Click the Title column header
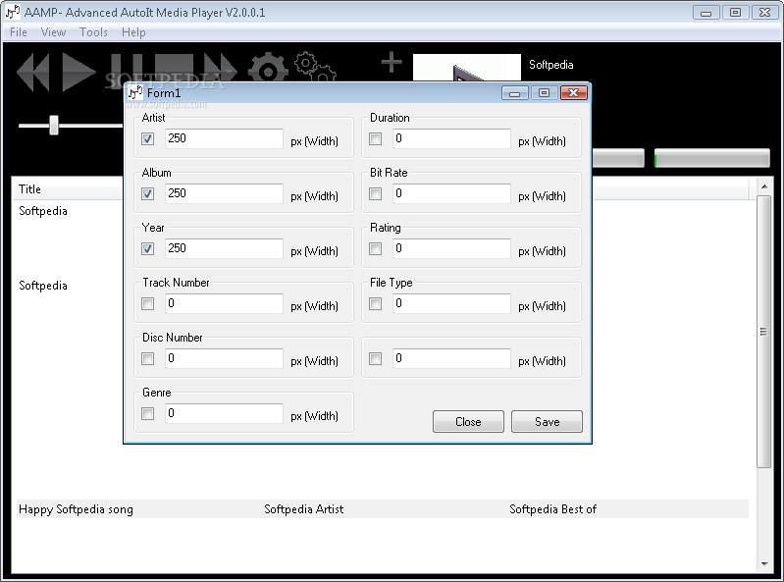This screenshot has width=784, height=582. click(x=68, y=189)
